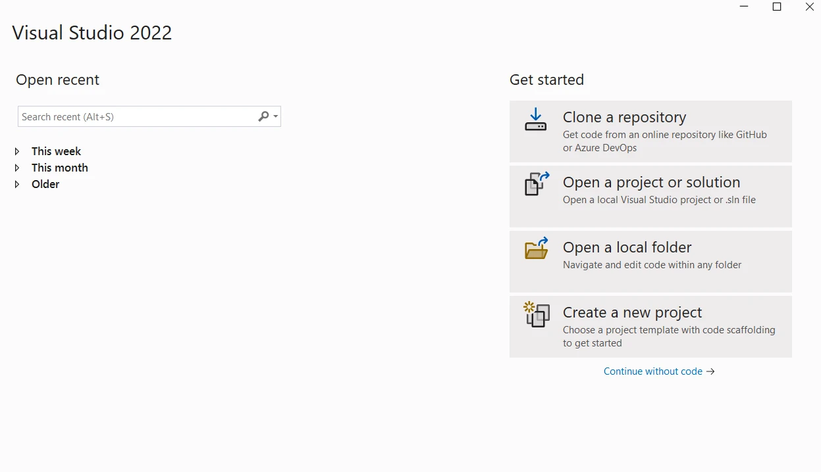
Task: Choose Open a local folder
Action: click(627, 247)
